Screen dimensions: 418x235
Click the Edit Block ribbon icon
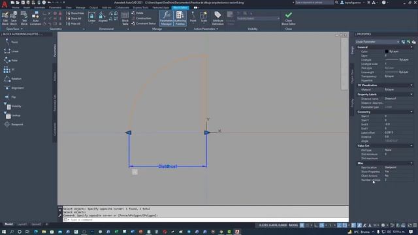point(5,18)
